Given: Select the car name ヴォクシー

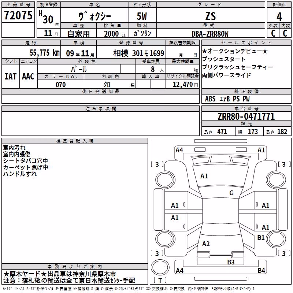Looking at the screenshot, I should (95, 16).
